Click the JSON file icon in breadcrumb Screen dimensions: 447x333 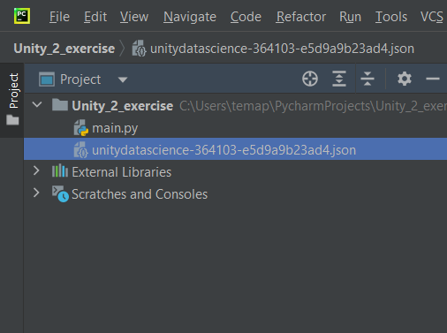(x=139, y=49)
